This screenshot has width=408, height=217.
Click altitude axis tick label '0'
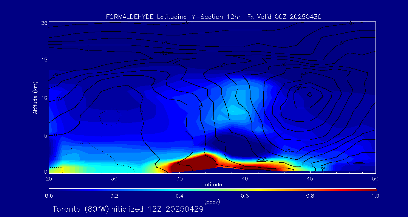pyautogui.click(x=46, y=171)
